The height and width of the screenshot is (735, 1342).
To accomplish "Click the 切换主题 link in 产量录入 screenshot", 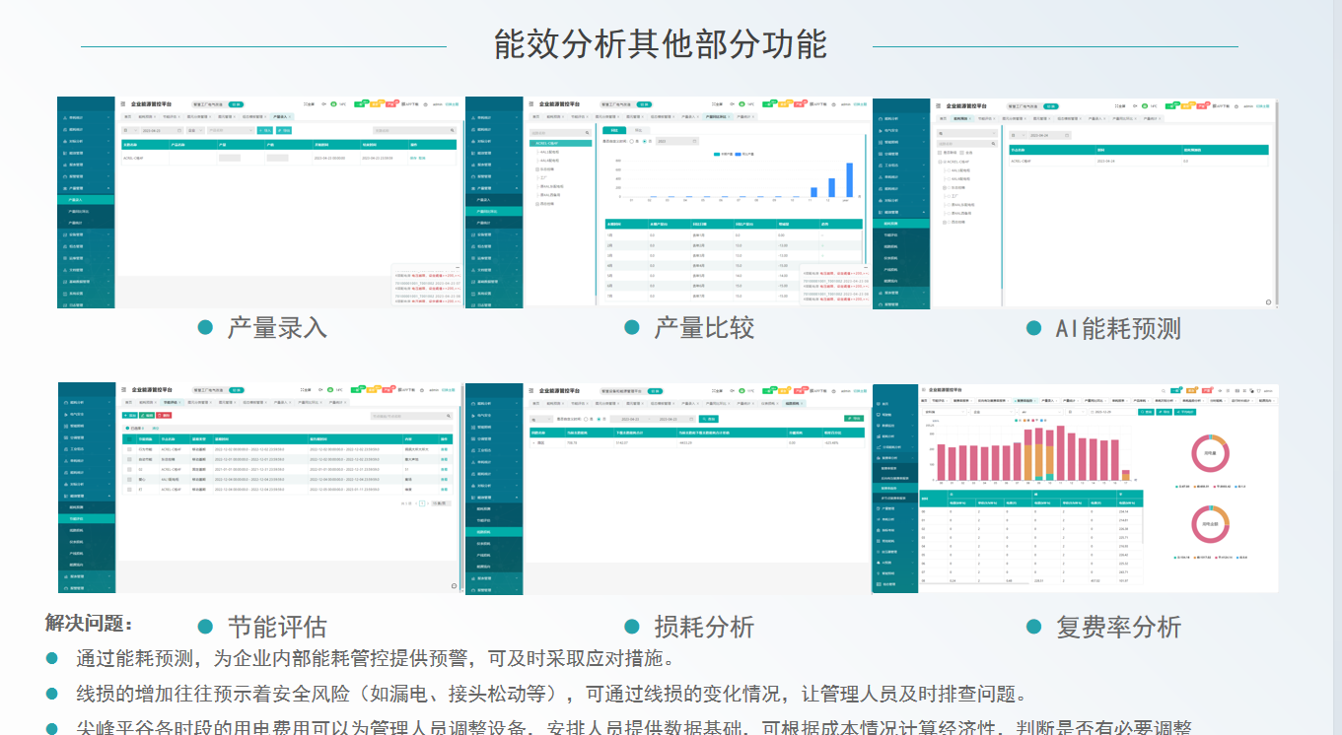I will [x=452, y=104].
